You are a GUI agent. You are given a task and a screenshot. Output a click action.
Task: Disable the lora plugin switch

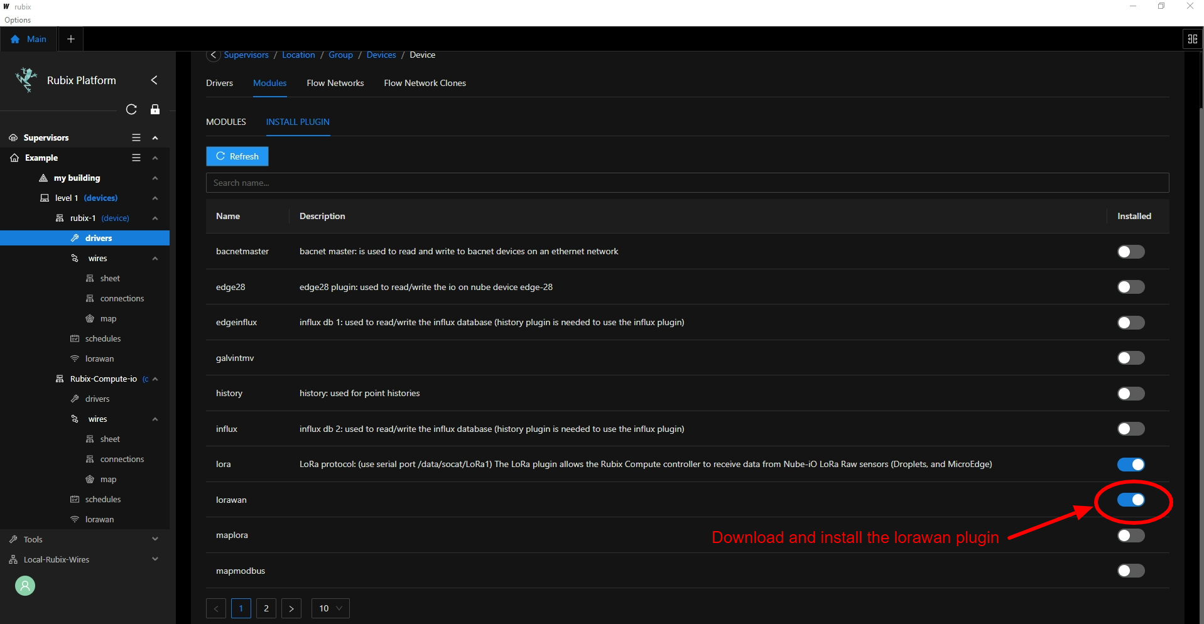(x=1131, y=465)
